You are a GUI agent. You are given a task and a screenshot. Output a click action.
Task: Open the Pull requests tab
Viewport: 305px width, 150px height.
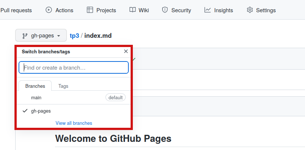(16, 10)
